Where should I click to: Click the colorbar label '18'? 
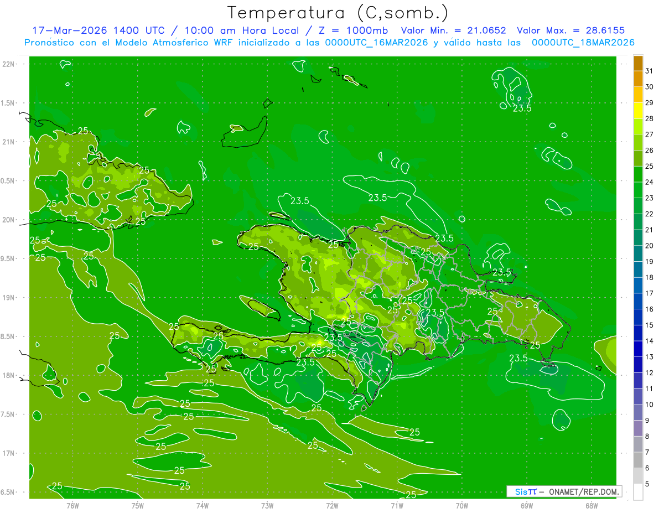point(650,278)
